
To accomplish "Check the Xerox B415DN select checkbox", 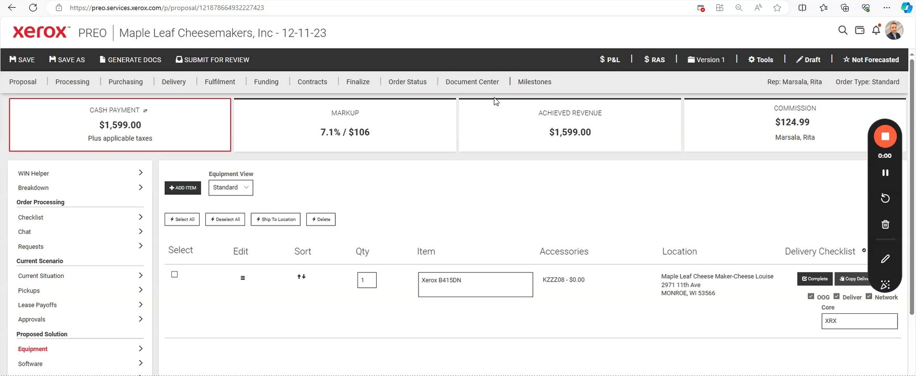I will pos(175,275).
